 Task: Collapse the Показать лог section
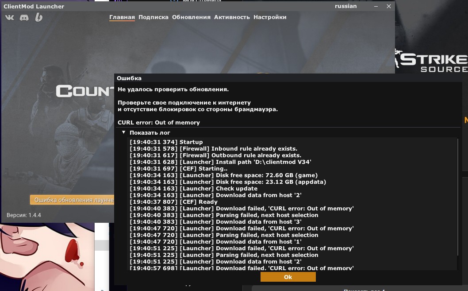[x=124, y=132]
